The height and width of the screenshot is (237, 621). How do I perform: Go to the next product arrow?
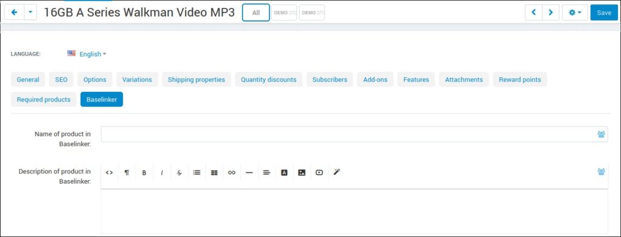(551, 13)
